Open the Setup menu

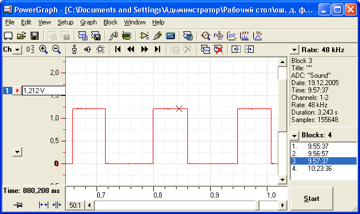pos(65,22)
